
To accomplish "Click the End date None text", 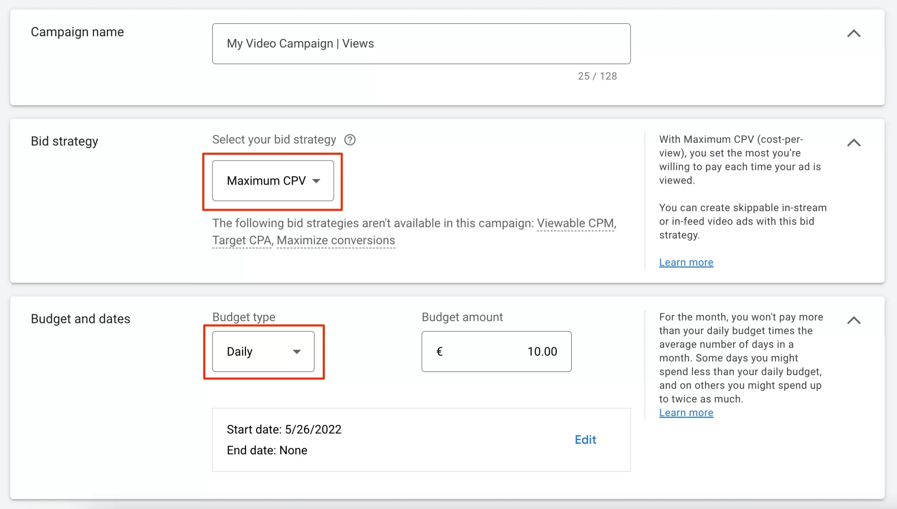I will [x=267, y=450].
